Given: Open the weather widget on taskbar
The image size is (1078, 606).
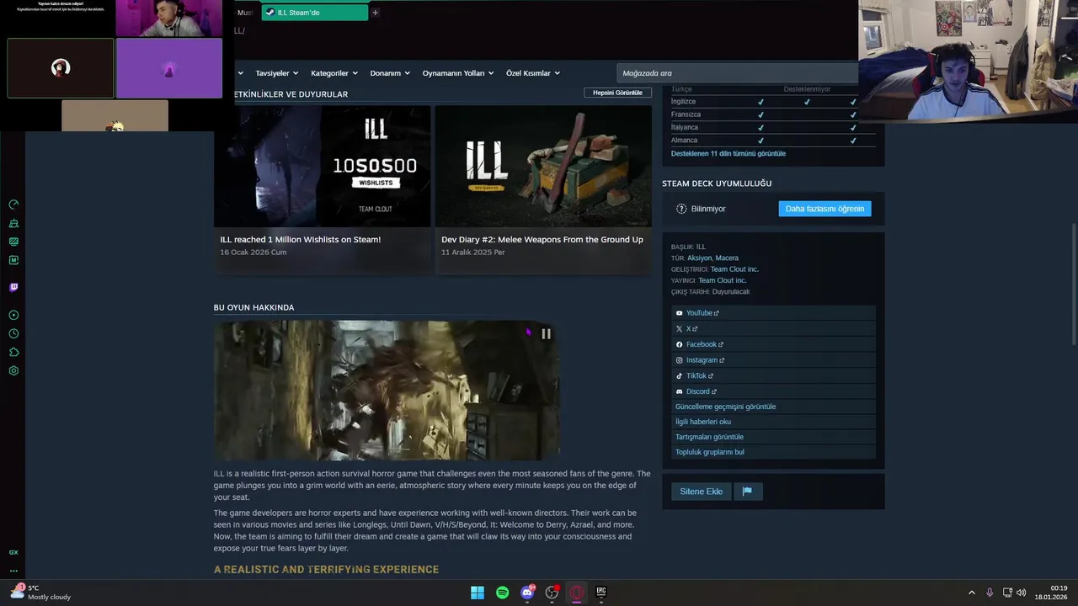Looking at the screenshot, I should click(40, 593).
